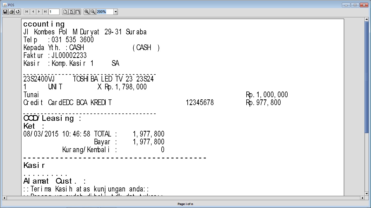Click the invoice number JL00002233
The height and width of the screenshot is (208, 371).
point(69,56)
